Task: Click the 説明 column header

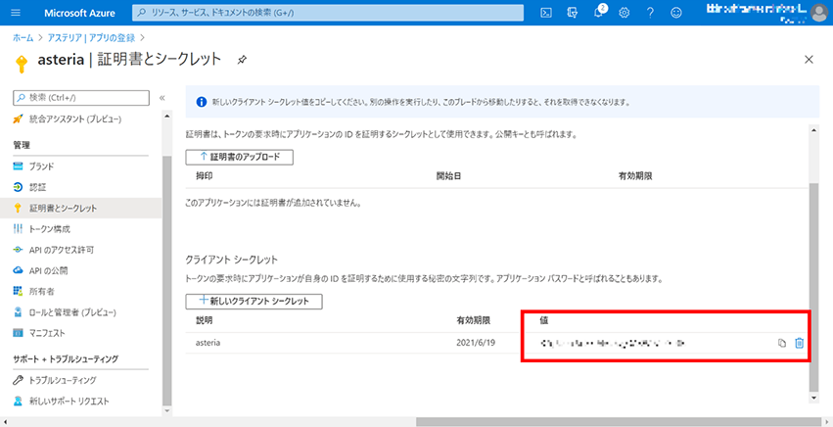Action: click(x=205, y=320)
